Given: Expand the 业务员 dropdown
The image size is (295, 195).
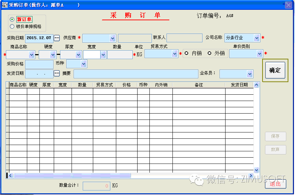Looking at the screenshot, I should point(249,74).
